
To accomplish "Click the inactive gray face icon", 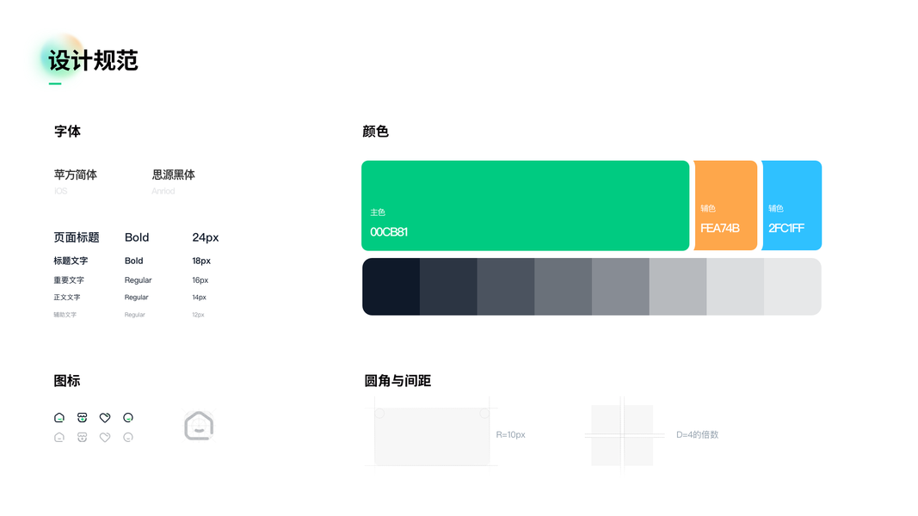I will pyautogui.click(x=128, y=438).
